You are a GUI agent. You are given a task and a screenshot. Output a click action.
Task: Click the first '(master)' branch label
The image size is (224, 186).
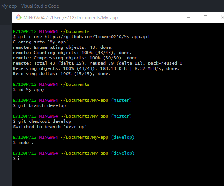(x=121, y=100)
